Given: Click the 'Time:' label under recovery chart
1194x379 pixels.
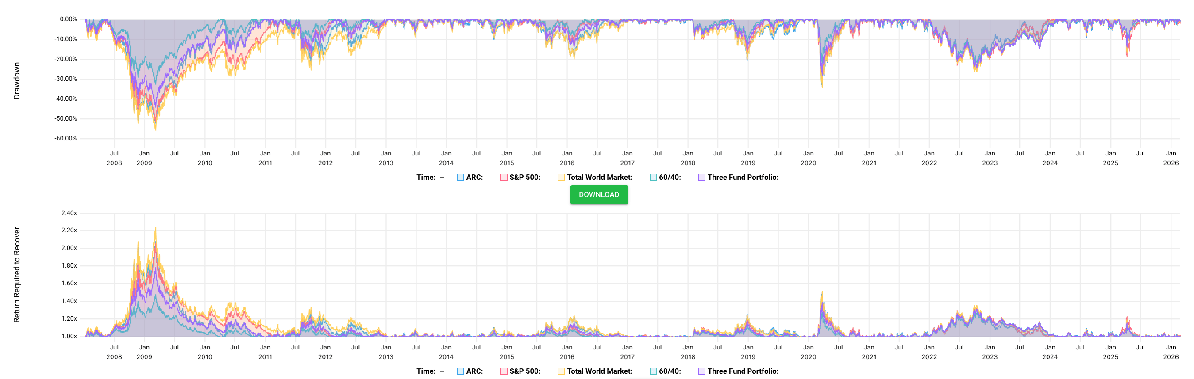Looking at the screenshot, I should pyautogui.click(x=426, y=371).
